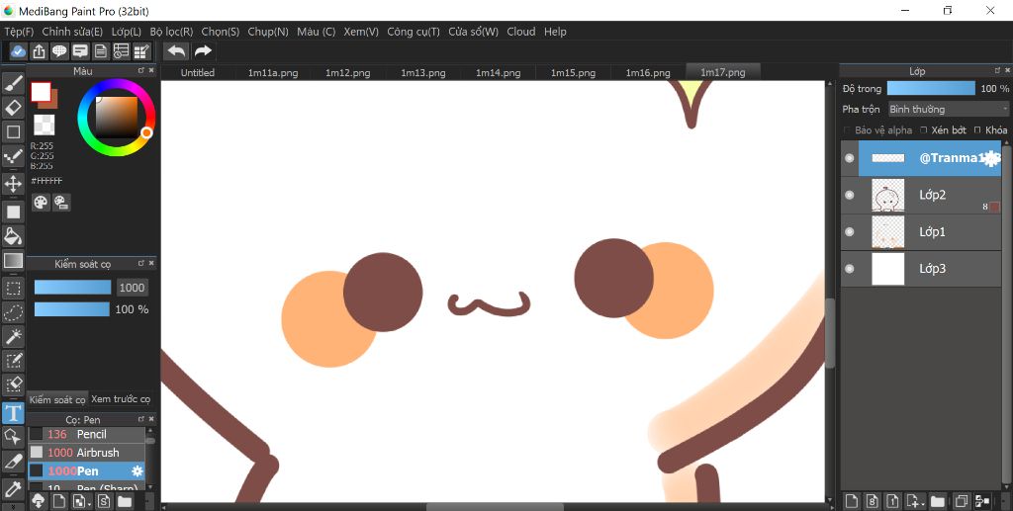
Task: Click the Undo arrow button
Action: 176,51
